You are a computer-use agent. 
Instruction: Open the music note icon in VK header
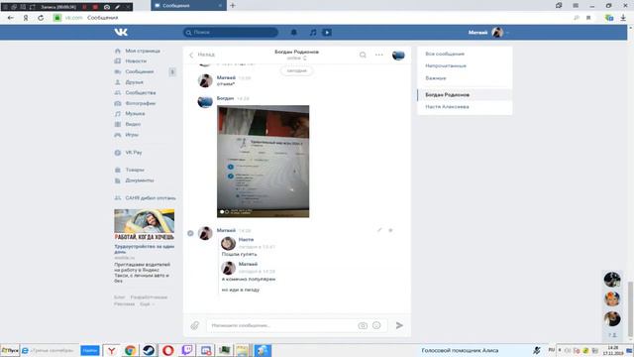coord(313,33)
